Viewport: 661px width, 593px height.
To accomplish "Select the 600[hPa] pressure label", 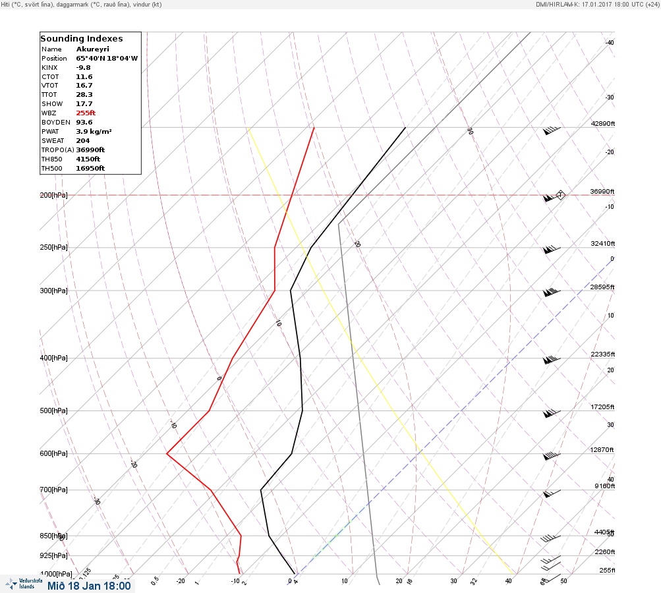I will [x=53, y=453].
